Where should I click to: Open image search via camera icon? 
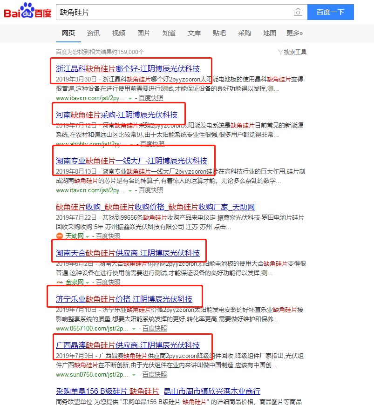(298, 12)
